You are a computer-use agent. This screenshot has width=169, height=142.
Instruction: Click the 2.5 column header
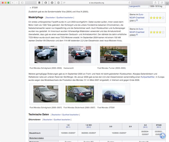click(x=130, y=127)
